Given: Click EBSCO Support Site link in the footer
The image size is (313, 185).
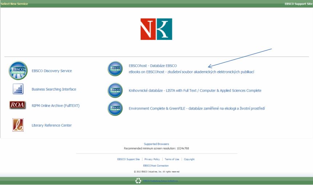Looking at the screenshot, I should click(128, 159).
